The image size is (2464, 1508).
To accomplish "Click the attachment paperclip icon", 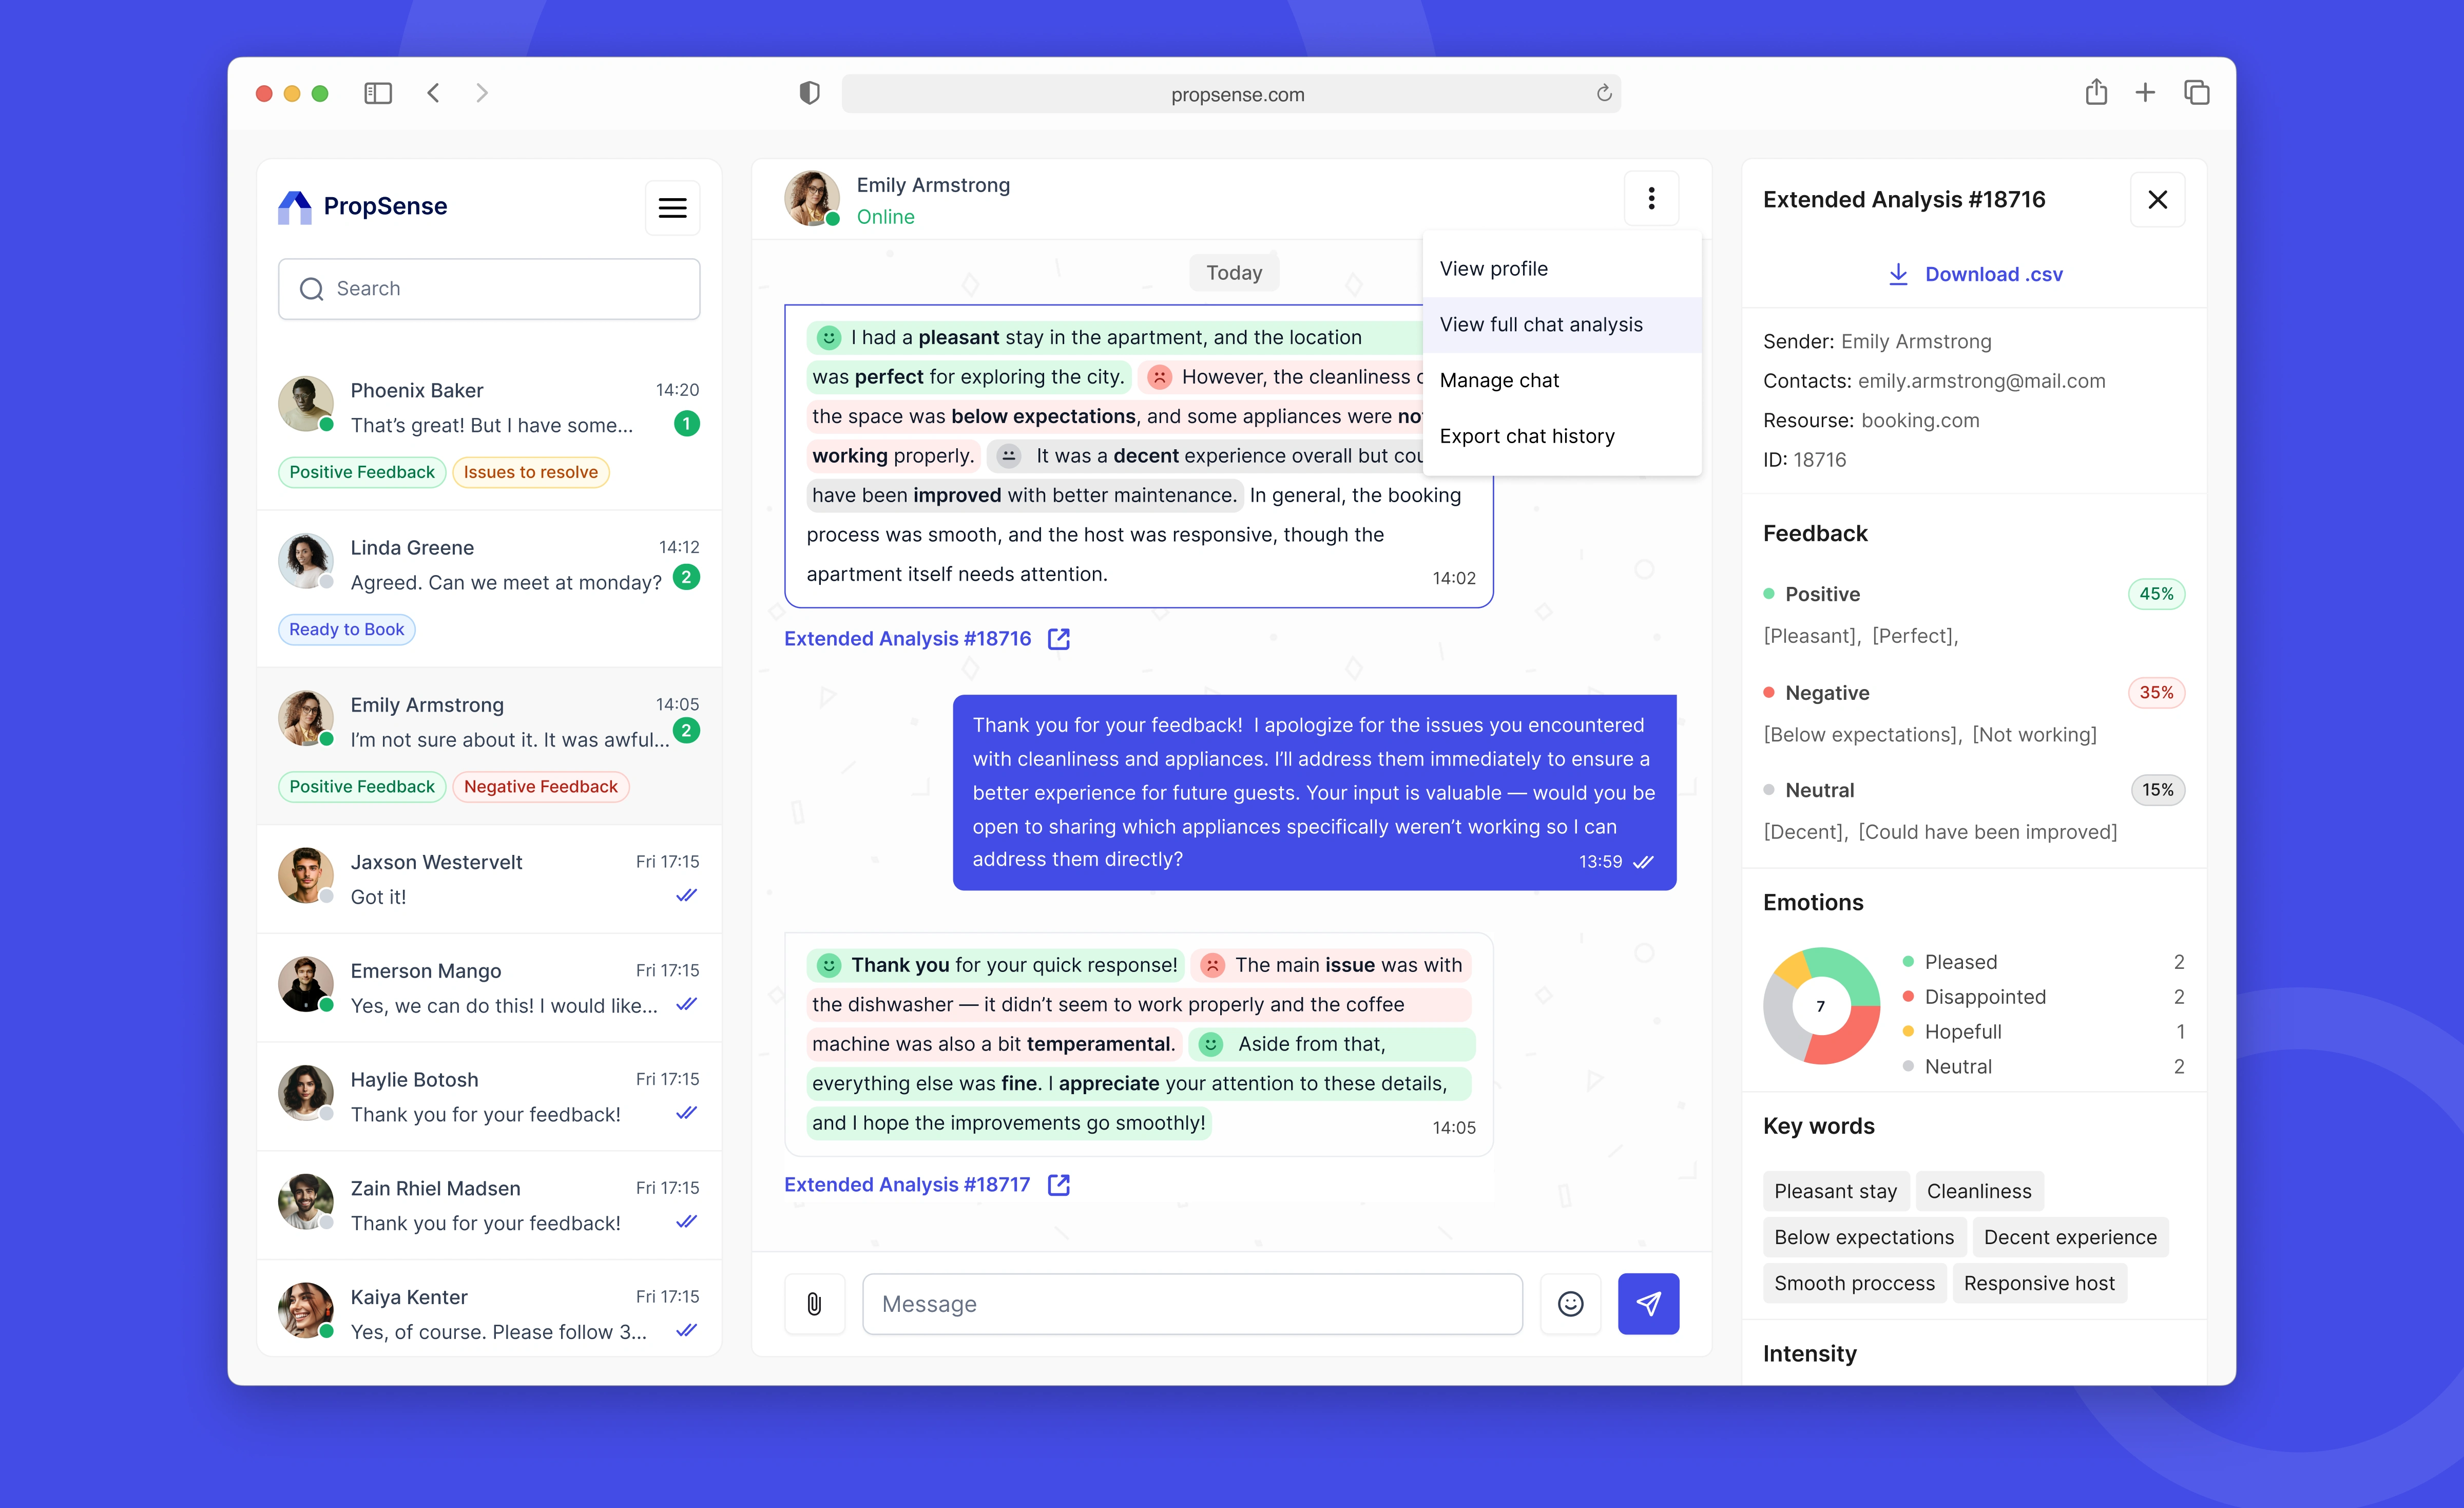I will pos(814,1303).
